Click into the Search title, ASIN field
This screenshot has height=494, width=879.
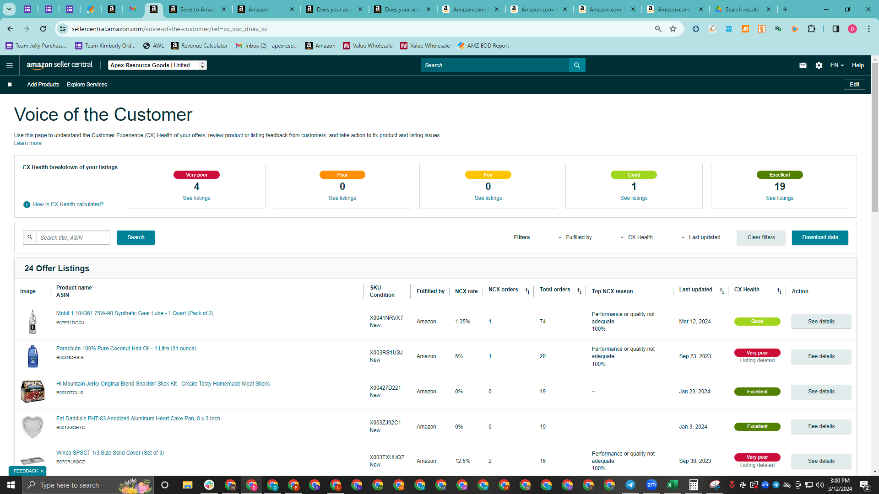[x=73, y=237]
